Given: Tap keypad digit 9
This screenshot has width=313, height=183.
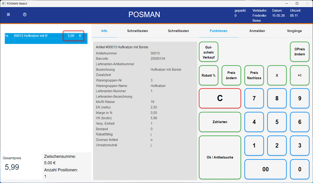Looking at the screenshot, I should pos(300,98).
